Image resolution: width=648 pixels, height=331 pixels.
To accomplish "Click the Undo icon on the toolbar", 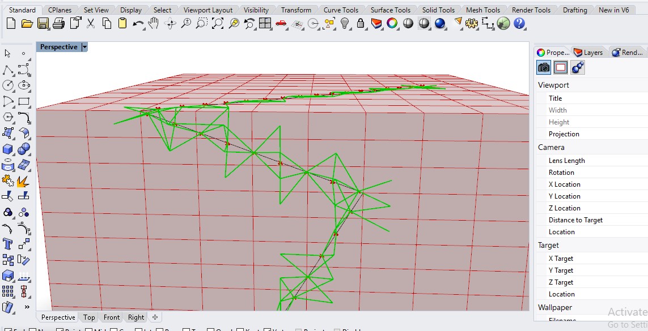I will pos(138,24).
